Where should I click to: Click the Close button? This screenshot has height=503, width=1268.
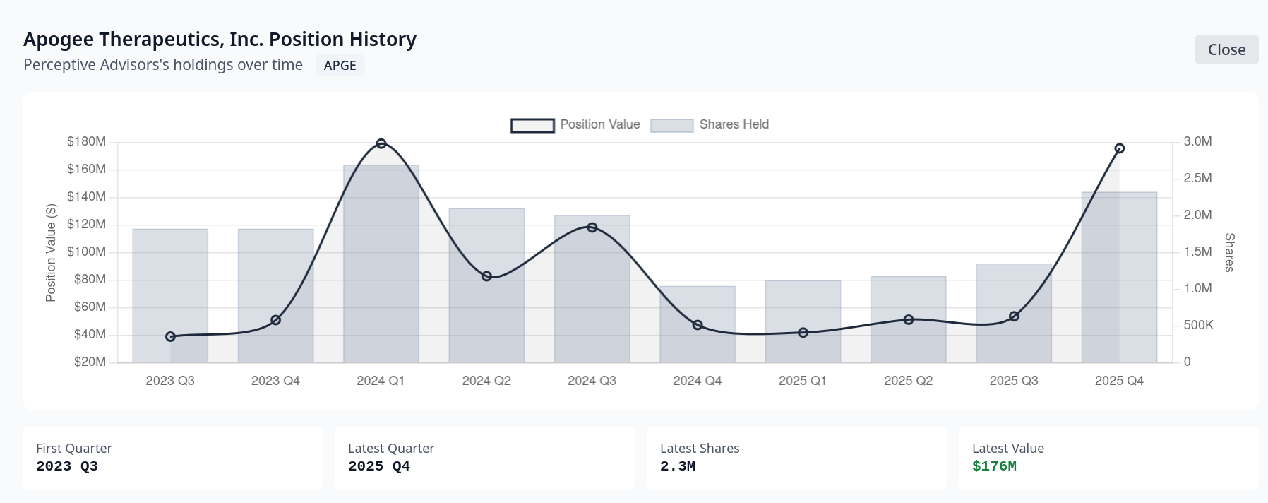[x=1226, y=49]
